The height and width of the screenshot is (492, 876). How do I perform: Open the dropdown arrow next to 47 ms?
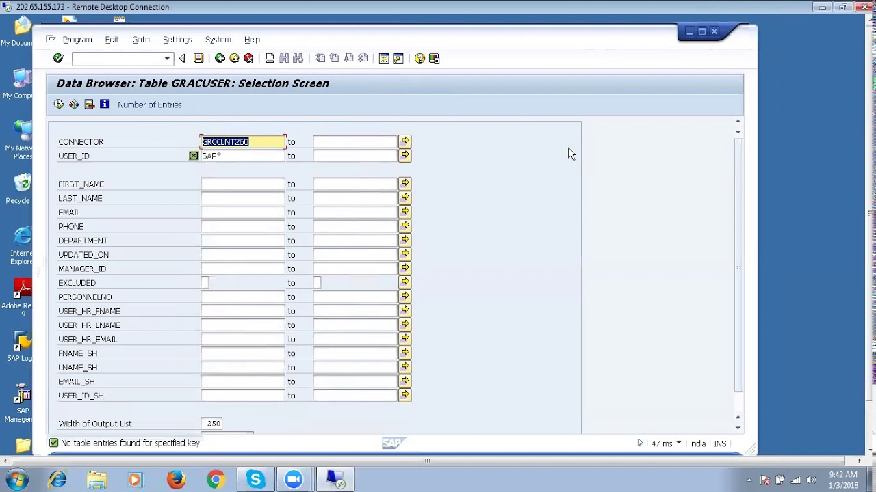click(679, 443)
